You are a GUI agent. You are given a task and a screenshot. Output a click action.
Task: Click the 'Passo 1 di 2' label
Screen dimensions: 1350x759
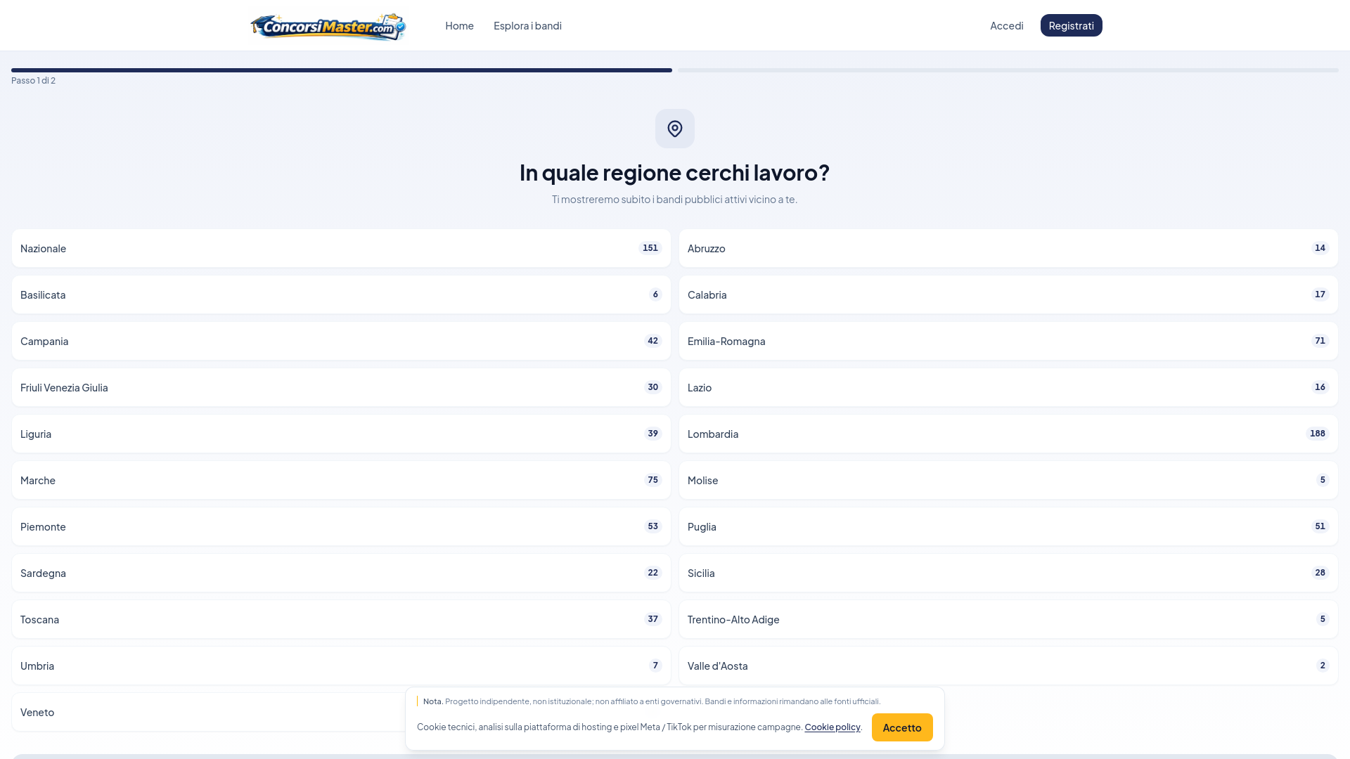point(33,80)
